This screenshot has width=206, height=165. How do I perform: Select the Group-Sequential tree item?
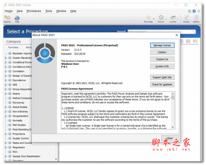22,89
